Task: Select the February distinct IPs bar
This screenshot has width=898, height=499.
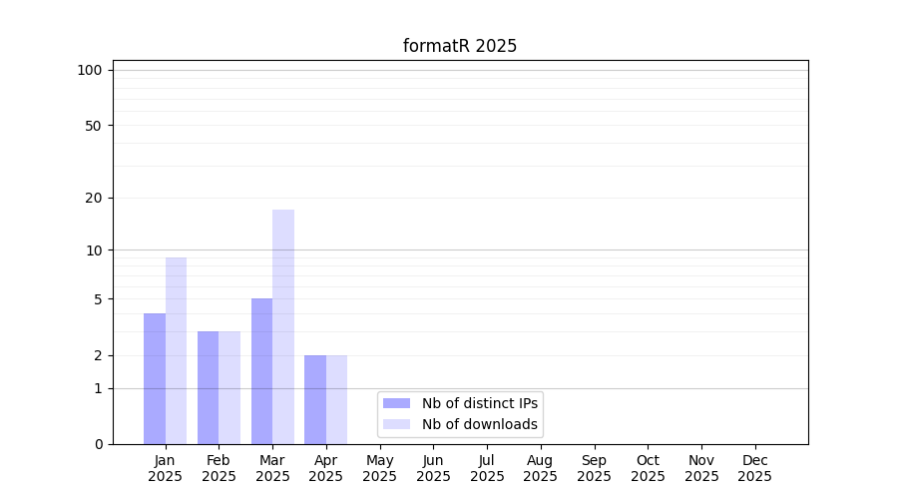Action: (x=208, y=387)
